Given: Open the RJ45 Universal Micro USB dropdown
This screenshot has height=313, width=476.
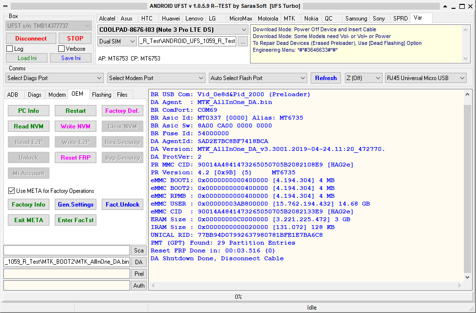Looking at the screenshot, I should click(426, 78).
